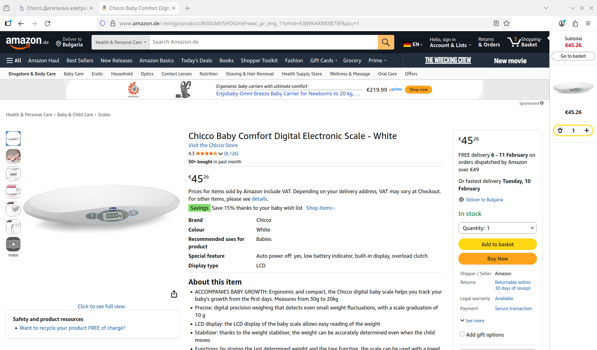Expand the Health & Personal Care search category
The height and width of the screenshot is (350, 597).
121,42
